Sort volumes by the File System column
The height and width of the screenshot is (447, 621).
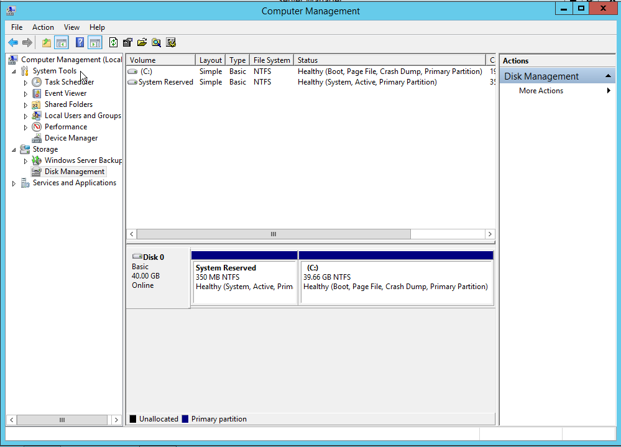(271, 60)
